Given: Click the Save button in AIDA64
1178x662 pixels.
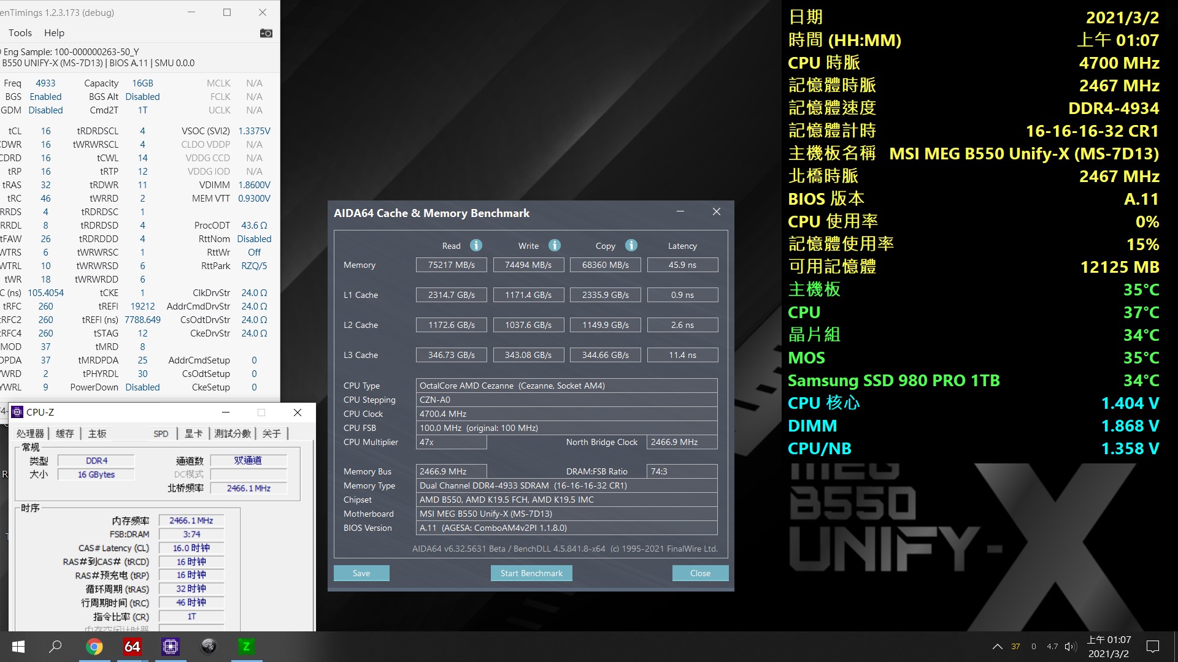Looking at the screenshot, I should (361, 573).
